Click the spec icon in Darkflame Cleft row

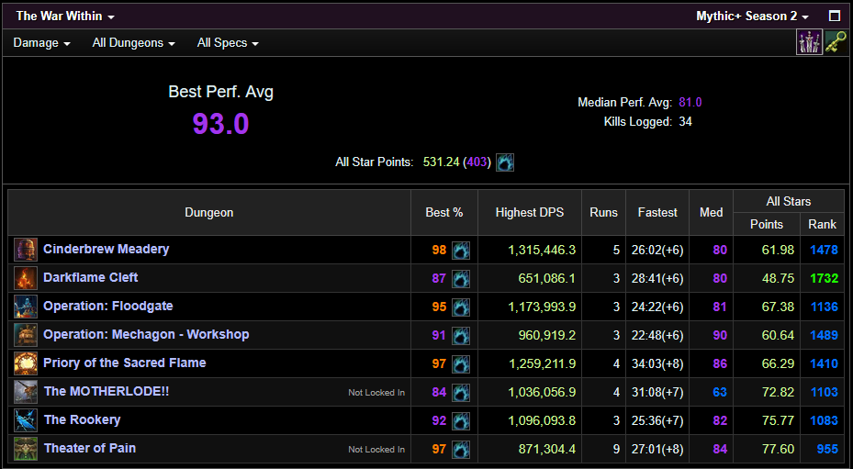click(461, 279)
